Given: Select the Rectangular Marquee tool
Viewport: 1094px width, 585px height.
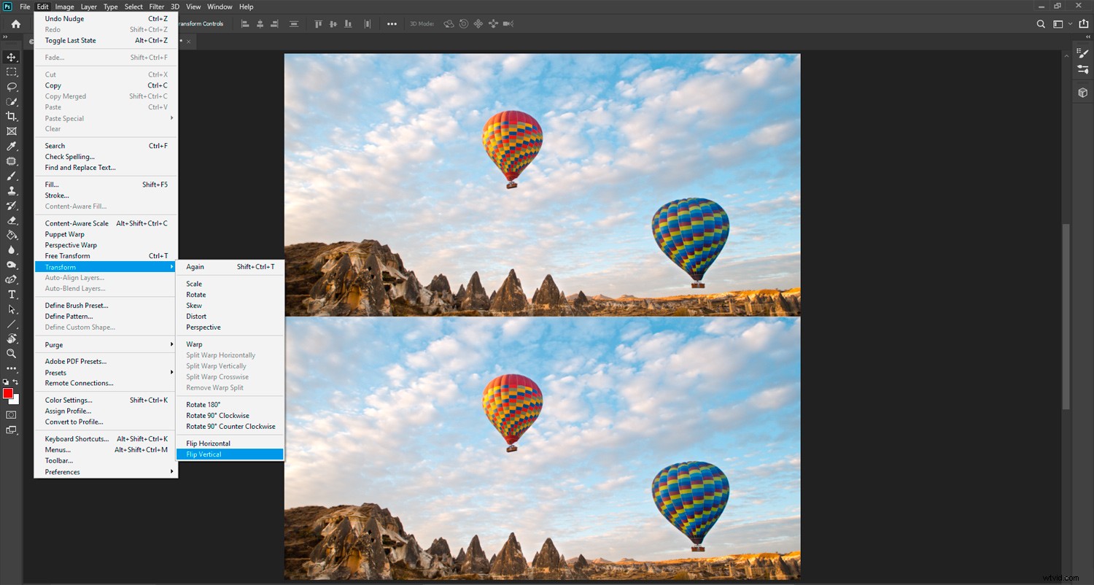Looking at the screenshot, I should (x=11, y=71).
